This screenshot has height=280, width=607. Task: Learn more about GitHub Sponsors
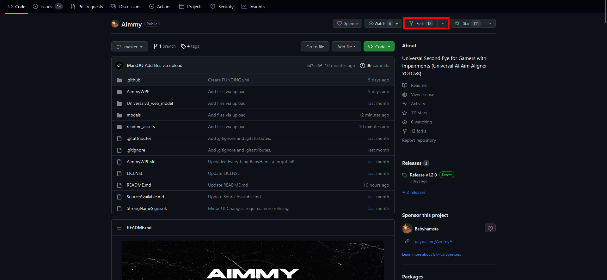432,254
